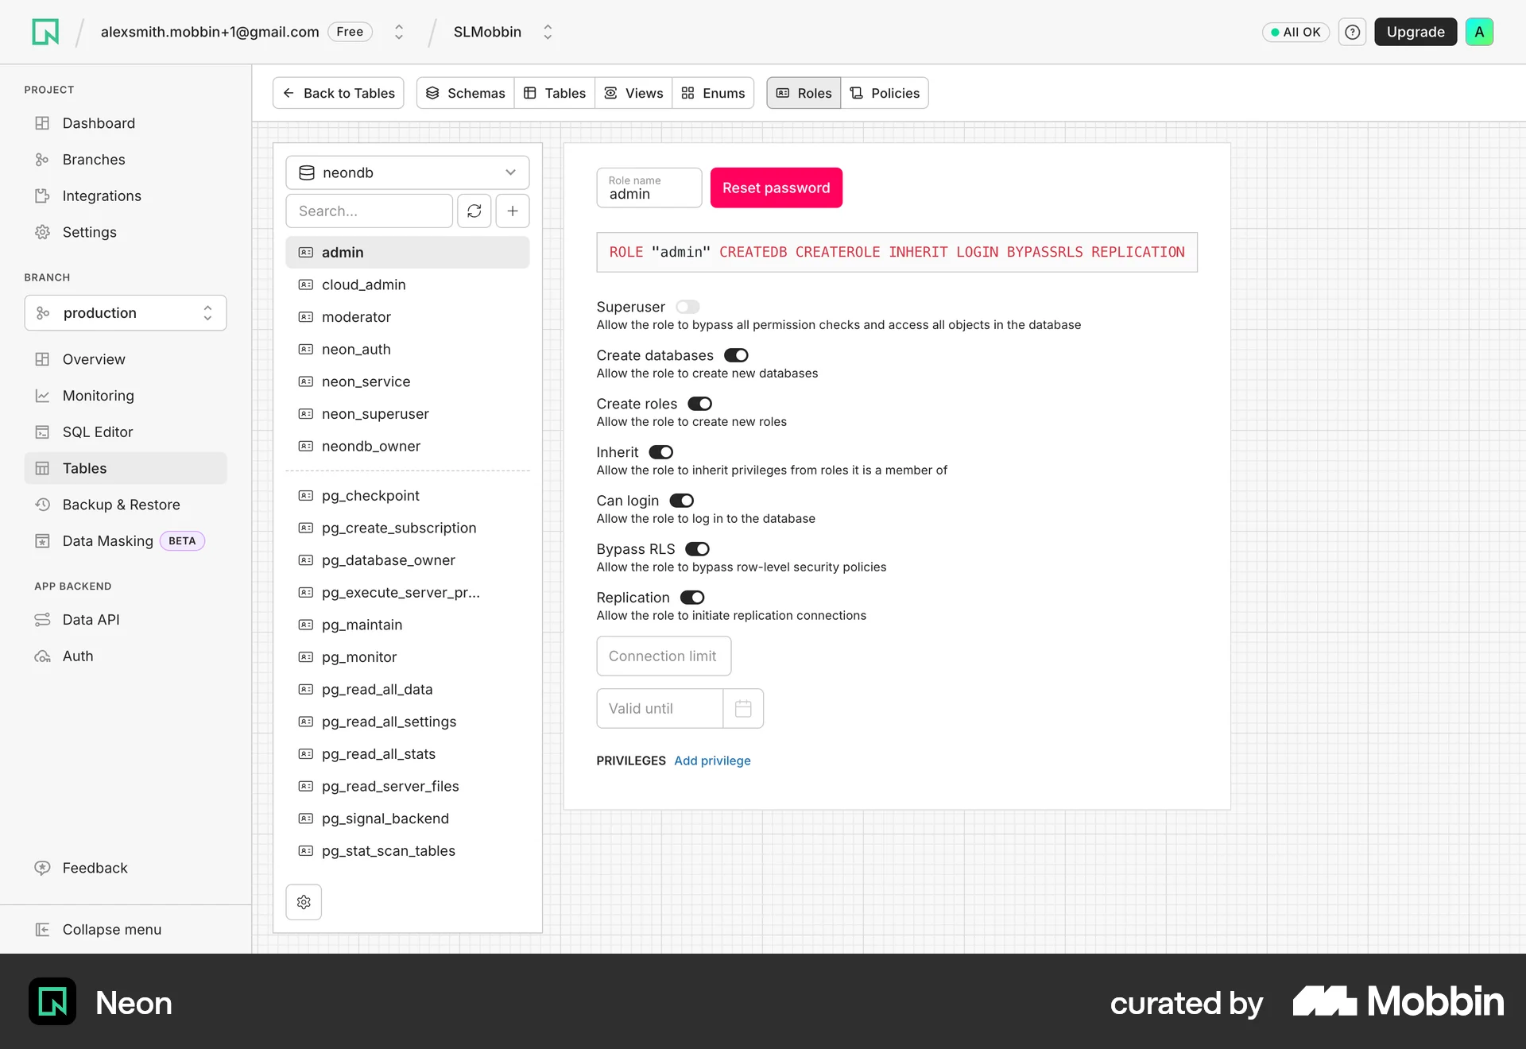This screenshot has width=1526, height=1049.
Task: Click the Neon logo icon at top-left
Action: tap(45, 32)
